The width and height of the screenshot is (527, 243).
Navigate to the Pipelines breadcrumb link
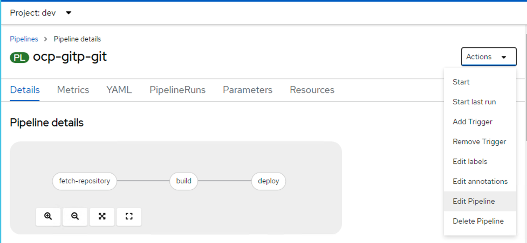tap(24, 39)
